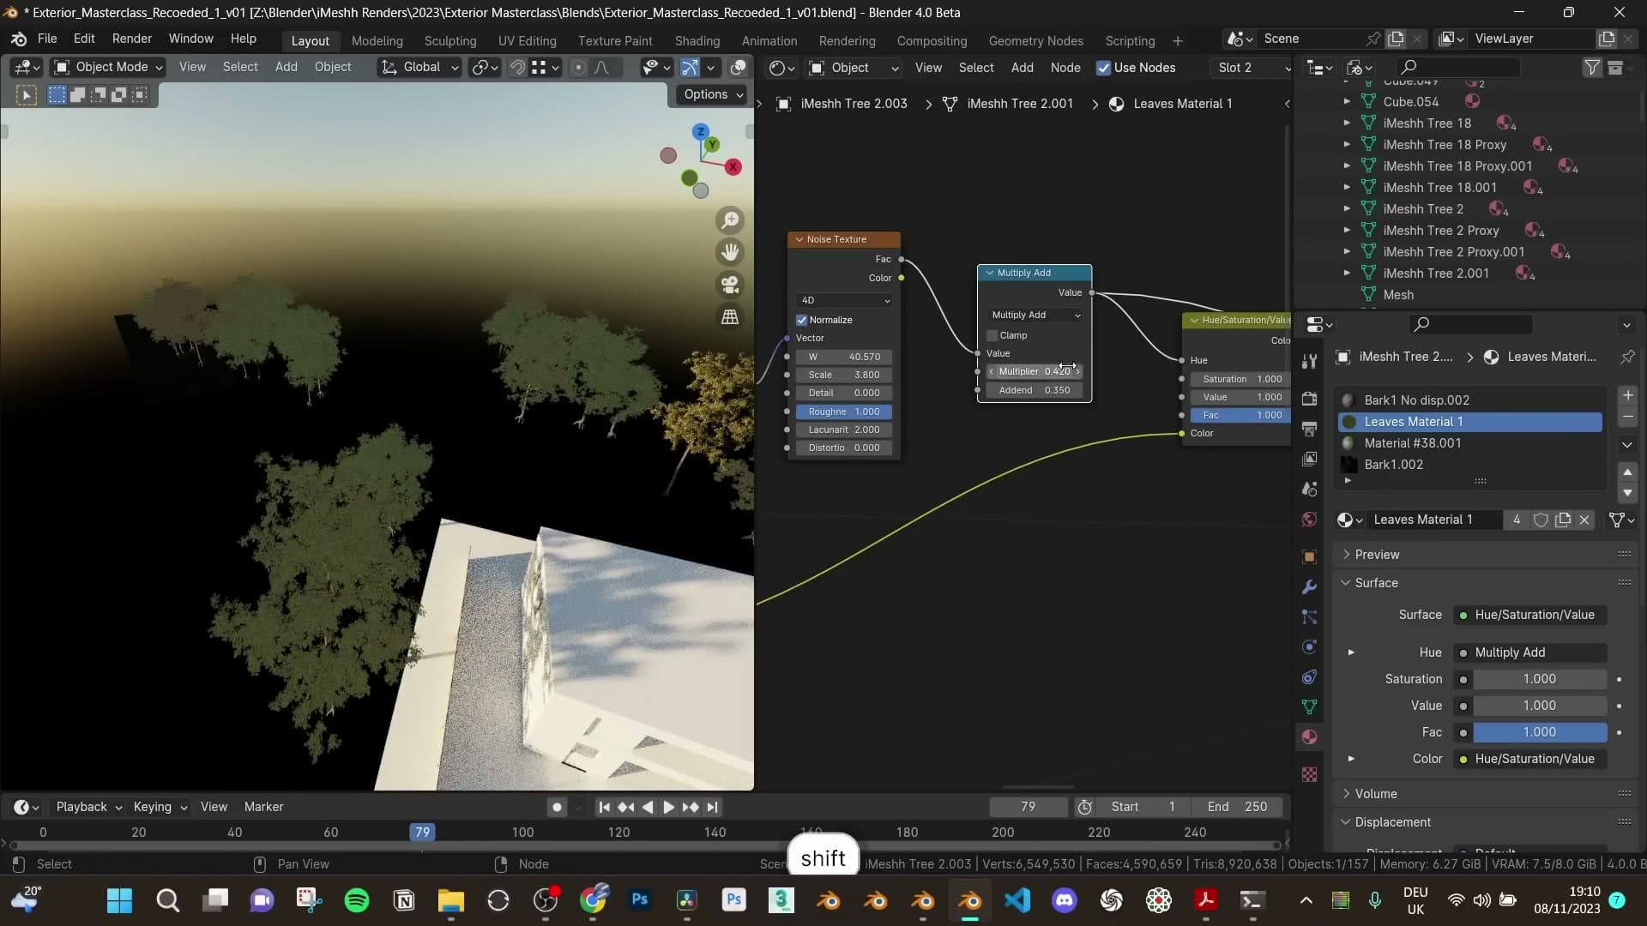Open the Output properties tab icon
This screenshot has width=1647, height=926.
[1309, 429]
